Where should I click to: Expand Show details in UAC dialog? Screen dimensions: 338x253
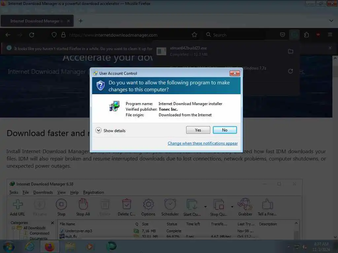(x=110, y=130)
